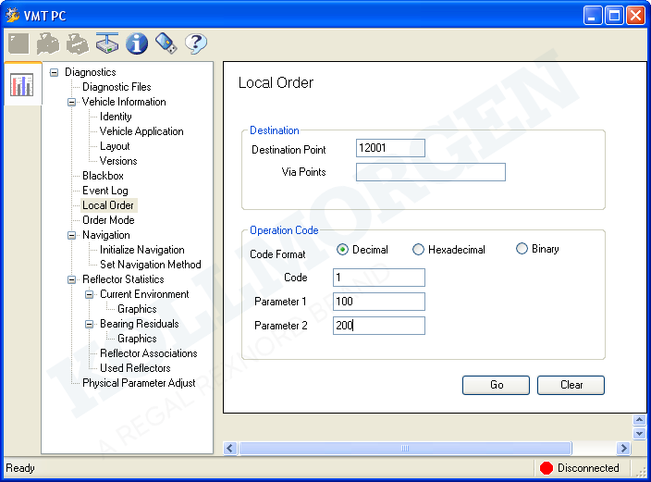Click the USB flash drive icon
Viewport: 651px width, 482px height.
[x=166, y=43]
